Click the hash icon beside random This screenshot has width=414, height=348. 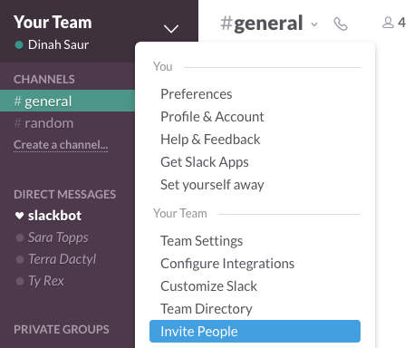click(x=17, y=123)
